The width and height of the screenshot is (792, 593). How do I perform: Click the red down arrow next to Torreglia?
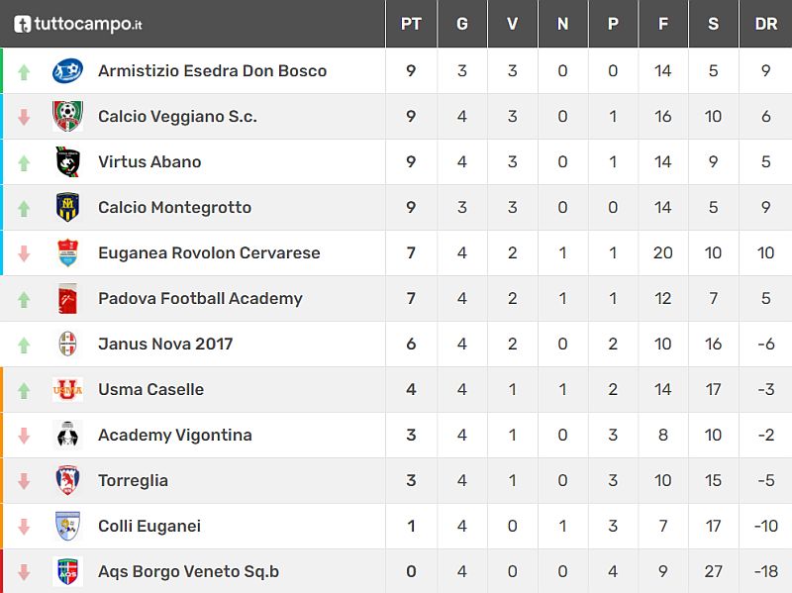point(19,480)
